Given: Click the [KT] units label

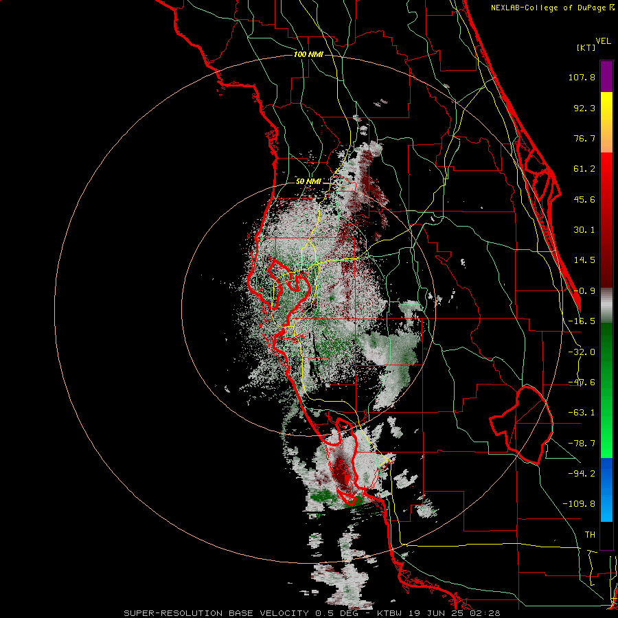Looking at the screenshot, I should tap(586, 47).
